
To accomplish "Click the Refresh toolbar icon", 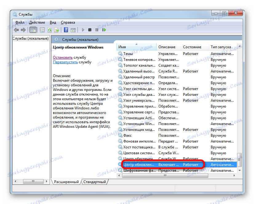I will (x=50, y=30).
